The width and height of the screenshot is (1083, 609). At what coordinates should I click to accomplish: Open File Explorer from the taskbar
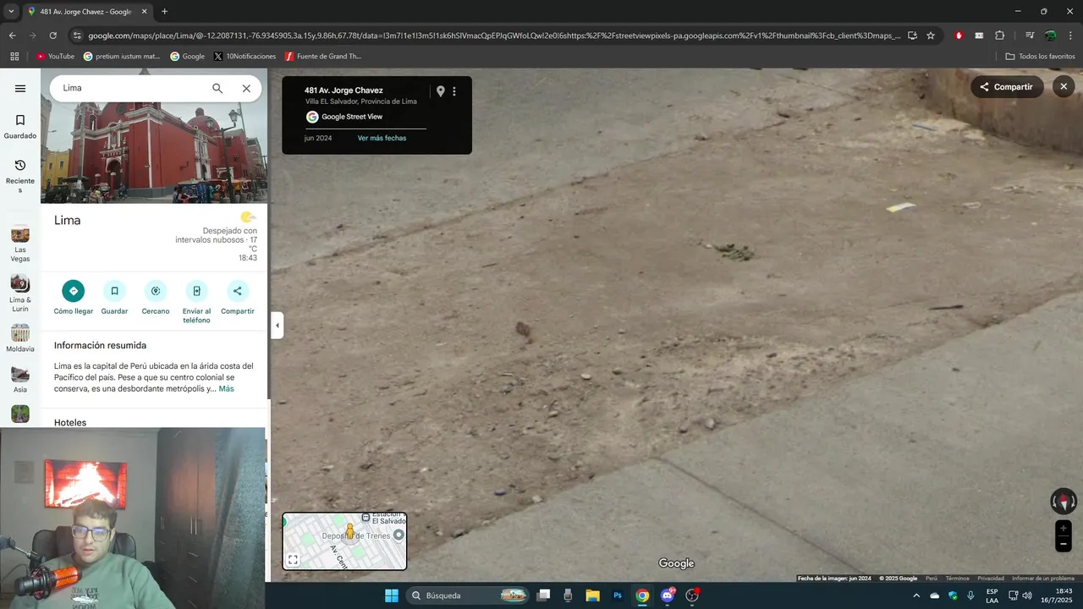click(x=592, y=595)
